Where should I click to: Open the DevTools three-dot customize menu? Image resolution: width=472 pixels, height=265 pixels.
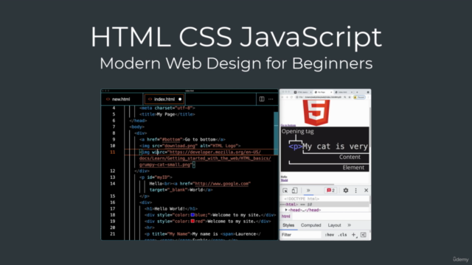coord(355,191)
